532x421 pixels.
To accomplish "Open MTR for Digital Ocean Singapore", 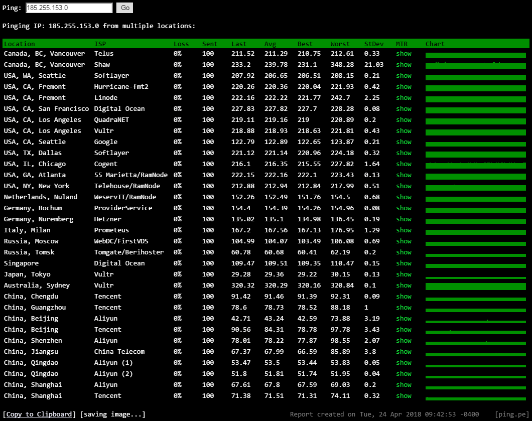I will (404, 263).
